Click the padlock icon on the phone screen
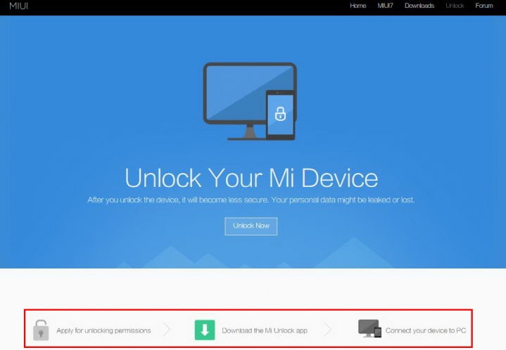The width and height of the screenshot is (506, 350). pyautogui.click(x=280, y=114)
